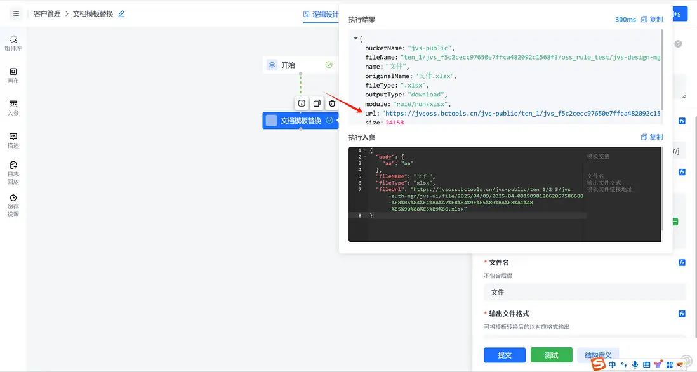Click the pencil edit icon beside 文档模板替换 title

[x=121, y=14]
